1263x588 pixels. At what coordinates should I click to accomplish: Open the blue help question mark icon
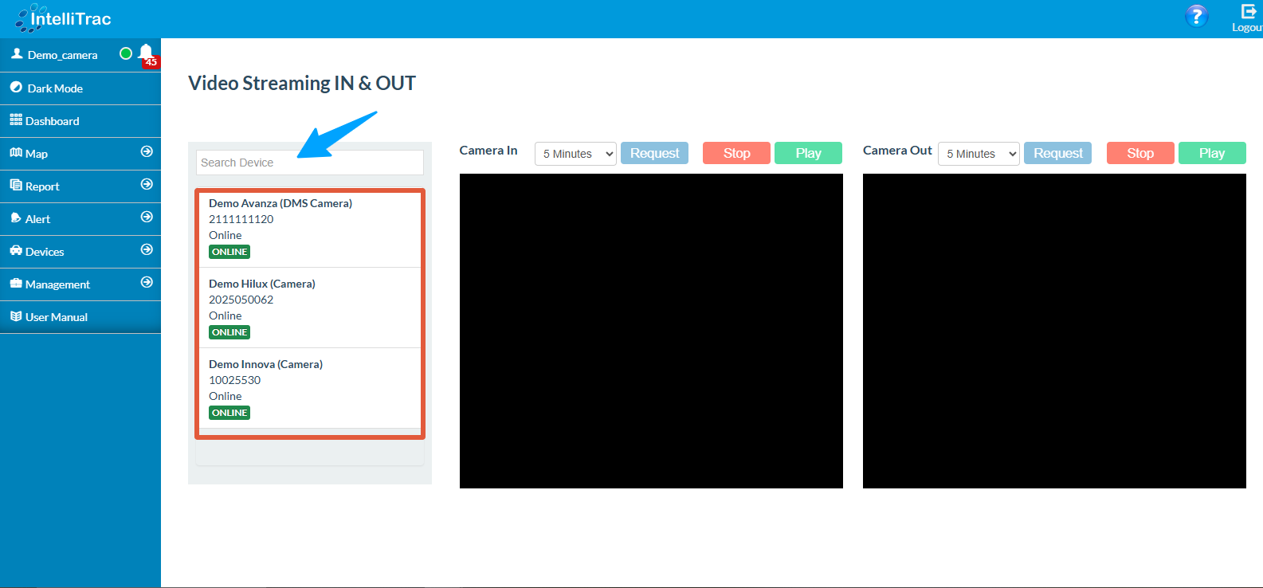click(x=1196, y=16)
